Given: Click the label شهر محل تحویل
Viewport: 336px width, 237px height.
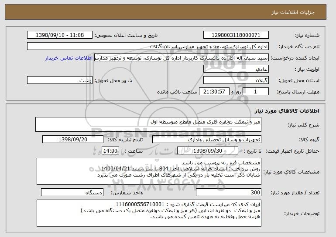Looking at the screenshot, I should click(113, 81).
